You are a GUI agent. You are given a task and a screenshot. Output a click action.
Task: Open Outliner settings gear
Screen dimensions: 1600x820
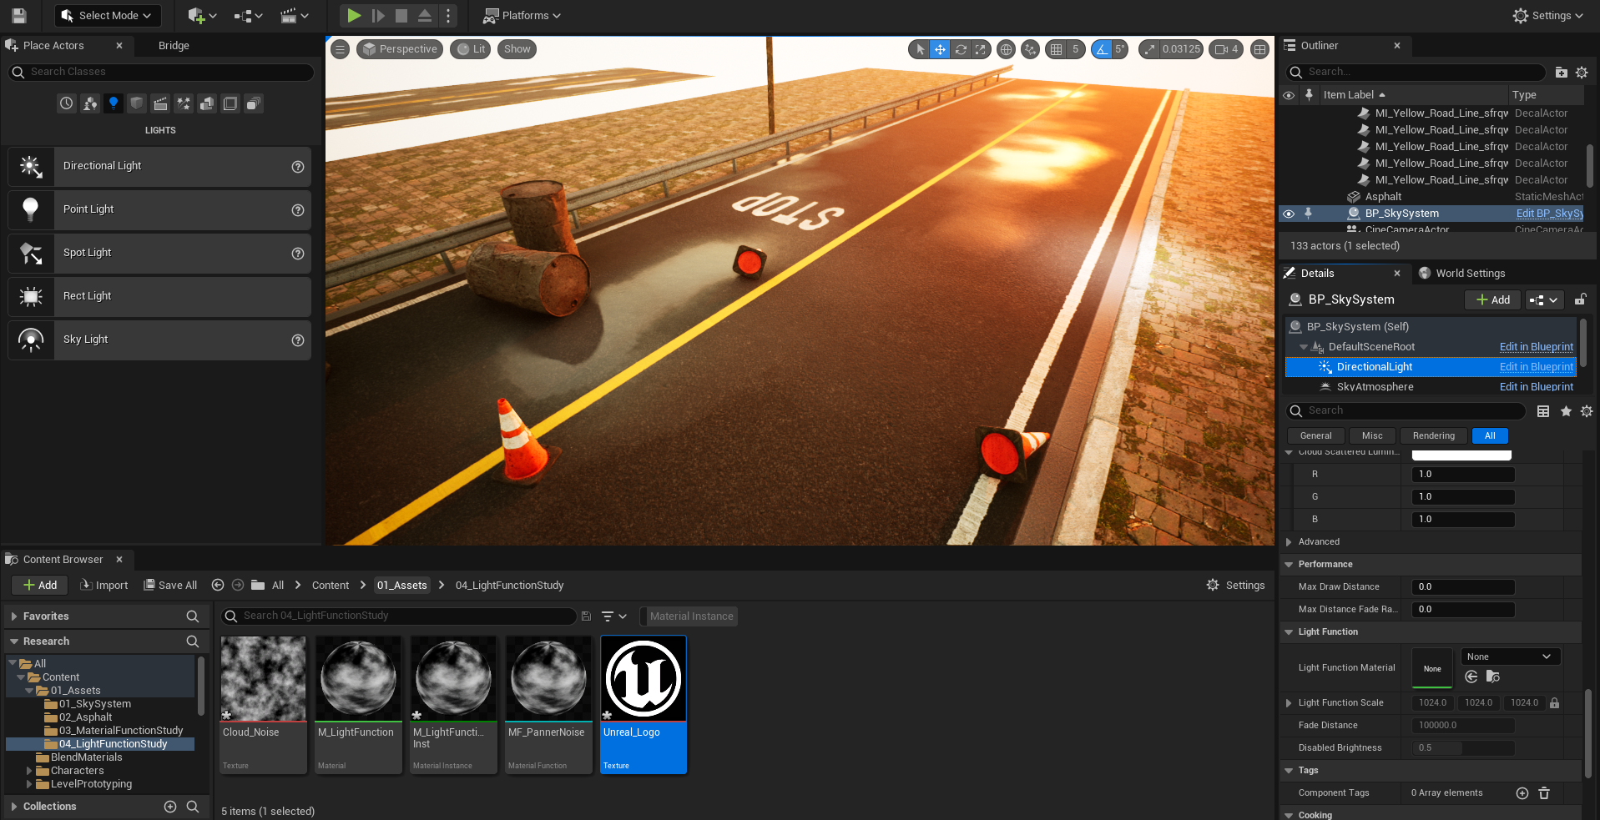point(1582,73)
